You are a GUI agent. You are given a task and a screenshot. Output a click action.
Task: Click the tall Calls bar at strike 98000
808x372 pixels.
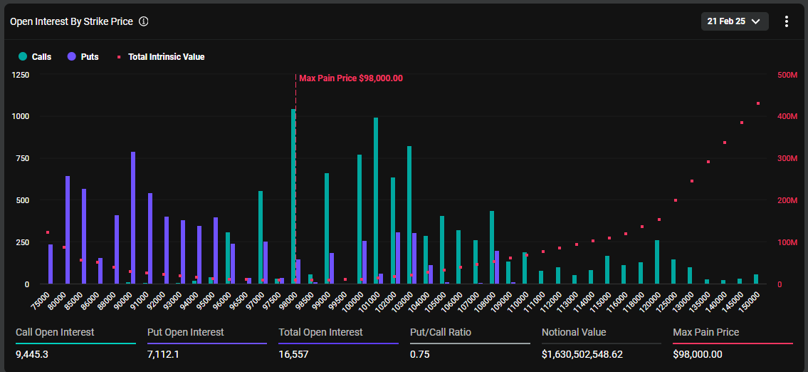click(293, 196)
